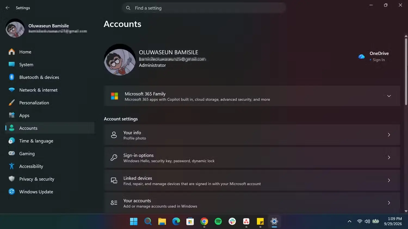
Task: Click the Network wifi icon in the sidebar
Action: 12,90
